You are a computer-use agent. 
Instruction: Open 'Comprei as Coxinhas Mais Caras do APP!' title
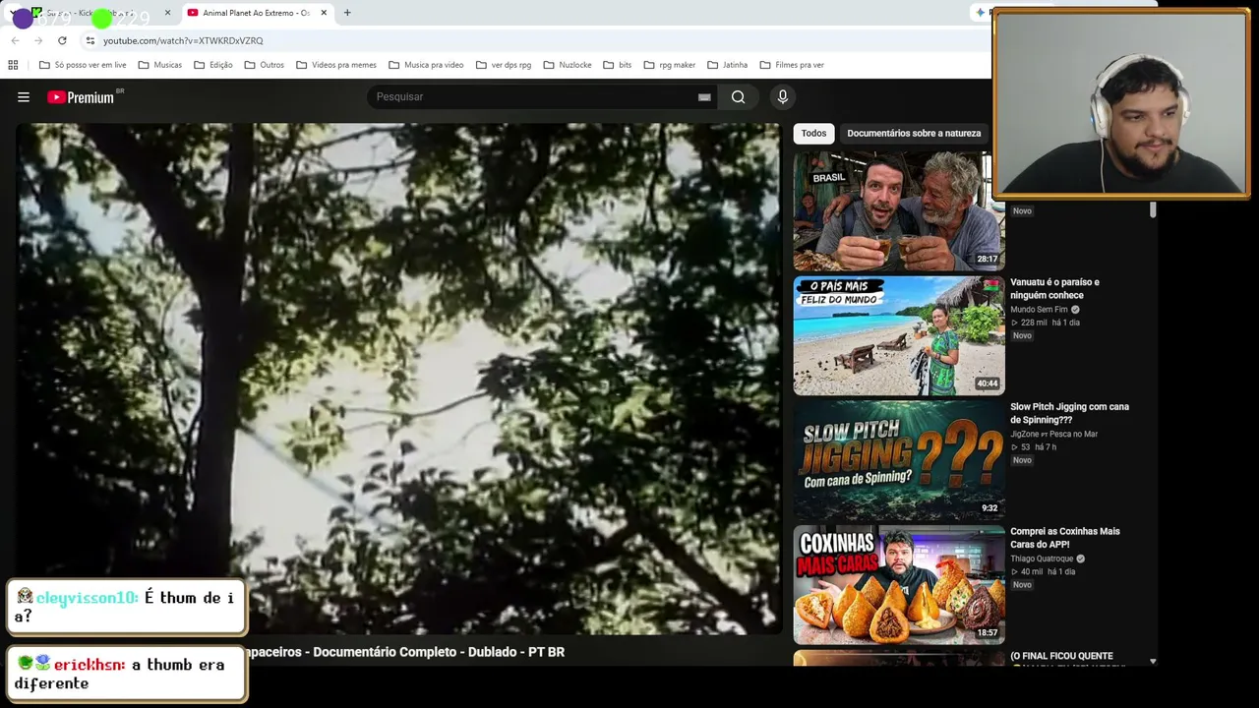click(x=1065, y=538)
